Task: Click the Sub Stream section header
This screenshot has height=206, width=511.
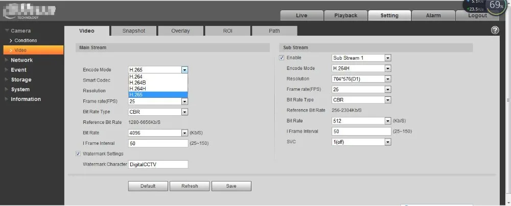Action: [376, 47]
